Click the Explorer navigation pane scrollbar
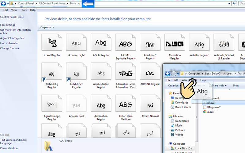The image size is (245, 153). click(196, 117)
